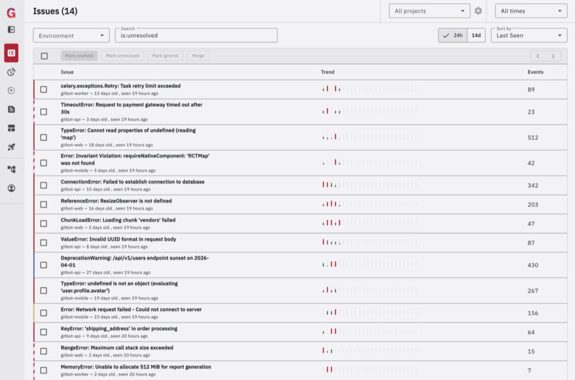The width and height of the screenshot is (575, 380).
Task: Check the ConnectionError database issue checkbox
Action: (43, 185)
